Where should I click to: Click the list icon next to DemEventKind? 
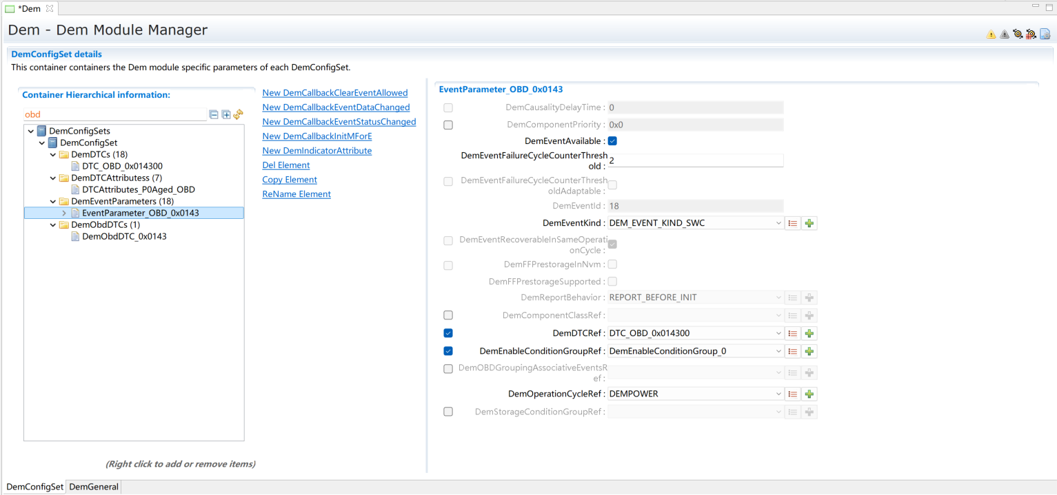[x=793, y=223]
